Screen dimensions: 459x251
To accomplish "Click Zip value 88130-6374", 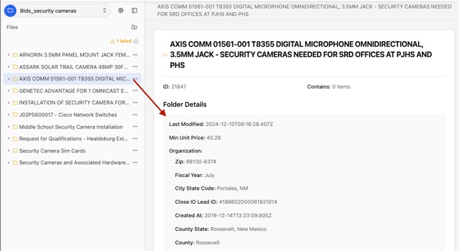I will click(x=201, y=162).
